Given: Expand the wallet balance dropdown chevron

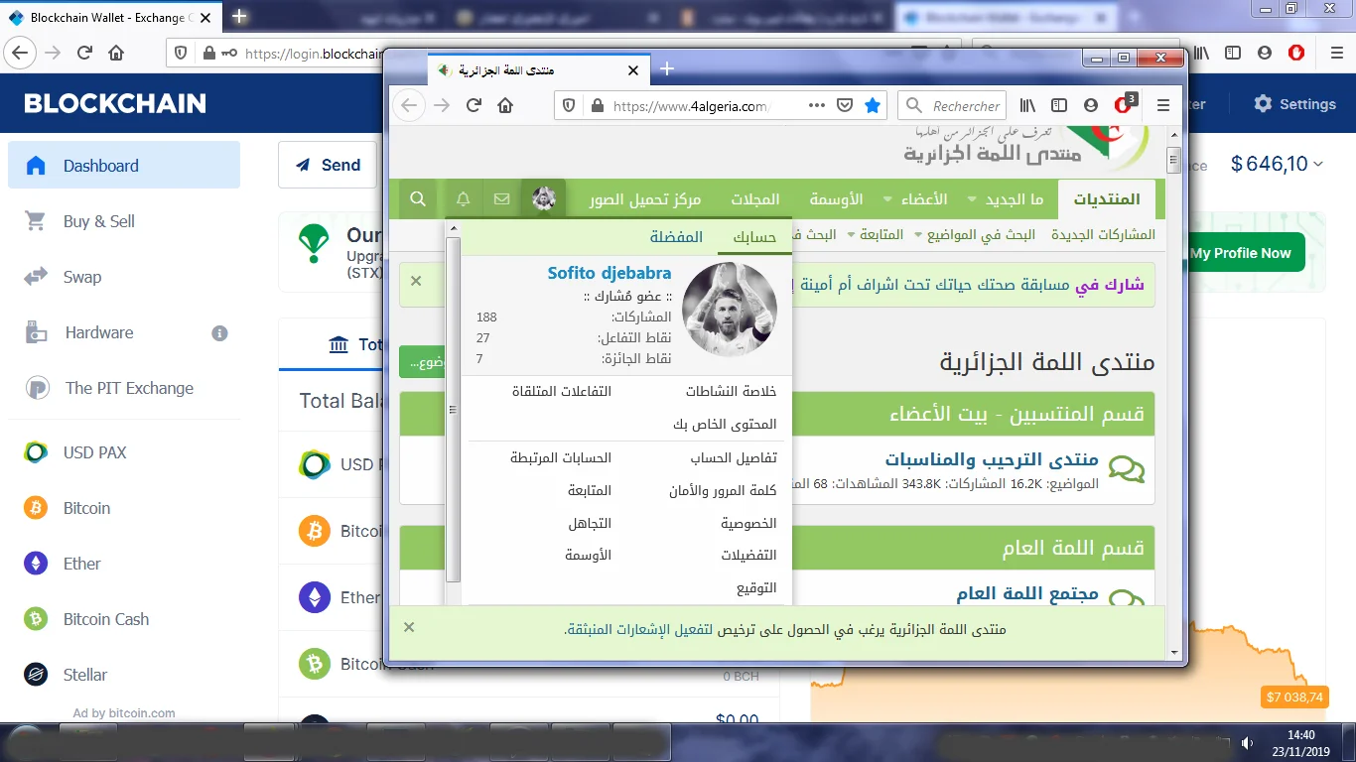Looking at the screenshot, I should click(x=1317, y=165).
